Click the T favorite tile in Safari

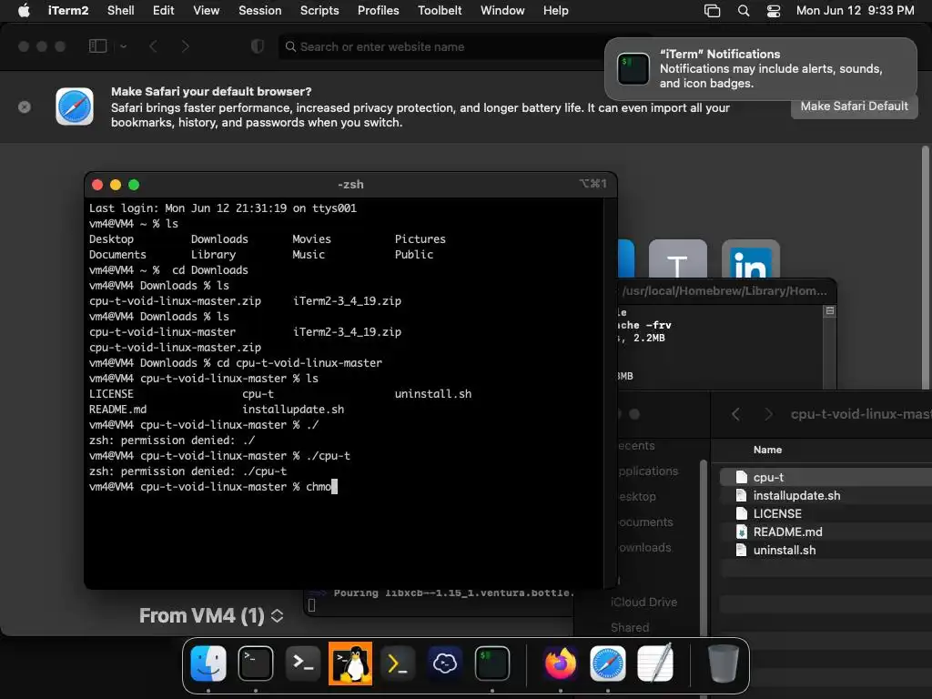(677, 259)
